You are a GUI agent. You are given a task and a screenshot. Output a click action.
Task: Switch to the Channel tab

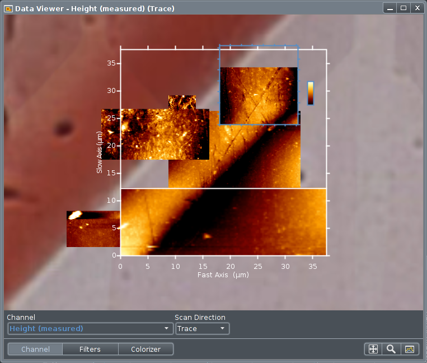35,349
